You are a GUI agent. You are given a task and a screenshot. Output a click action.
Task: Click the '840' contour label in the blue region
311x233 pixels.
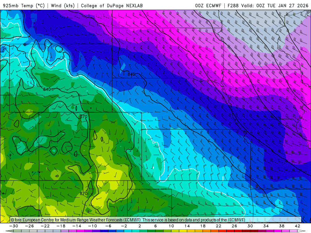point(131,74)
